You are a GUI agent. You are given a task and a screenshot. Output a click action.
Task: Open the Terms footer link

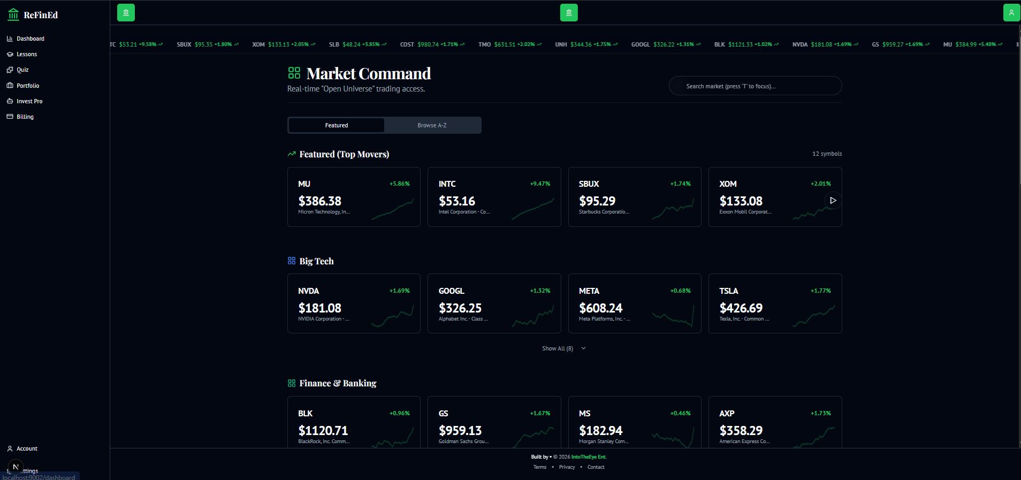pyautogui.click(x=540, y=467)
